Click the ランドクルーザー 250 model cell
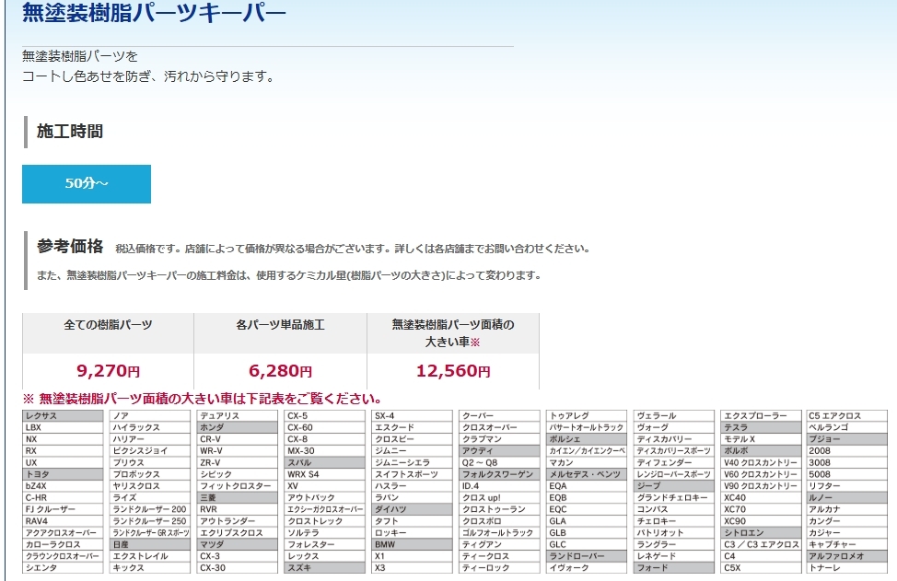The width and height of the screenshot is (897, 581). [152, 521]
